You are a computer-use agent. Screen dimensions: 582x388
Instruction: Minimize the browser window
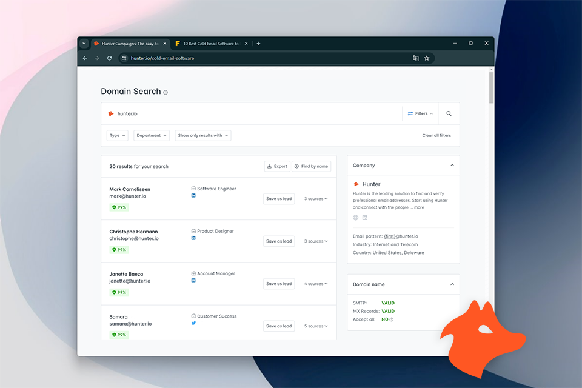(455, 44)
